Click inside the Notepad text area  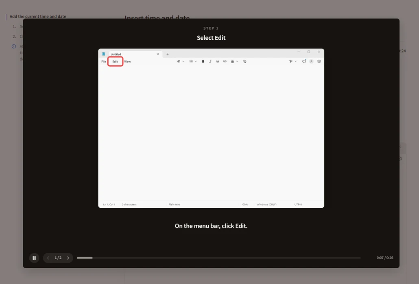point(211,133)
